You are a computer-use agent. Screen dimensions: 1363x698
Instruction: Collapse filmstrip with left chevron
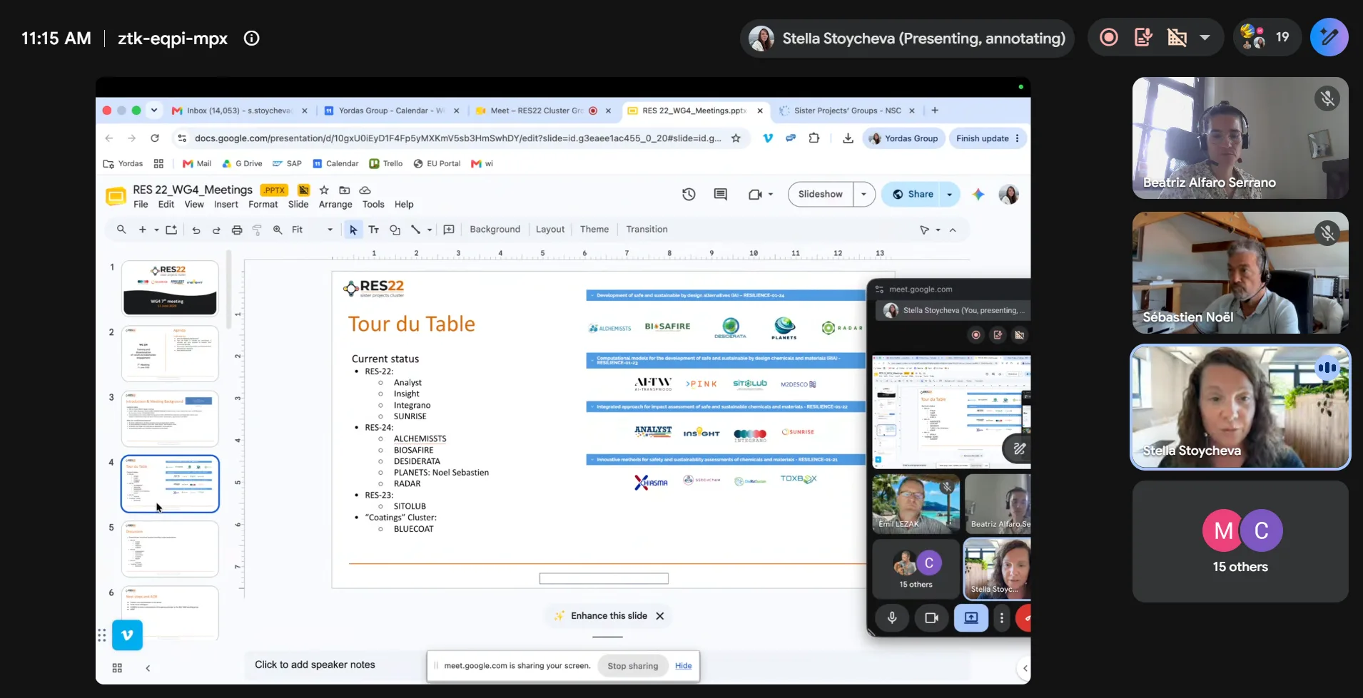[148, 668]
